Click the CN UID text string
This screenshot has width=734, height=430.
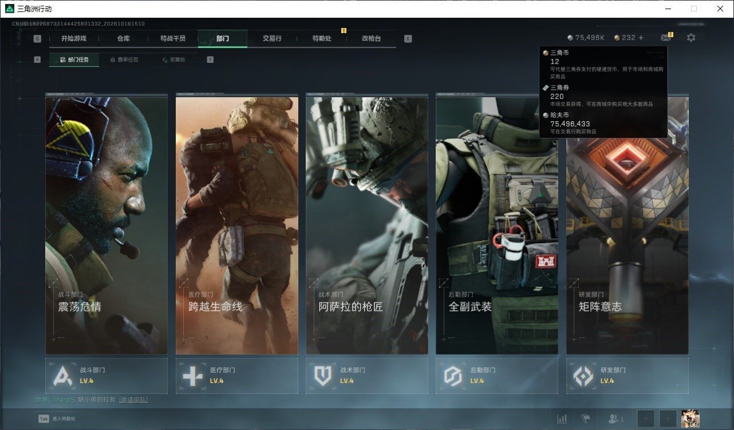[78, 24]
